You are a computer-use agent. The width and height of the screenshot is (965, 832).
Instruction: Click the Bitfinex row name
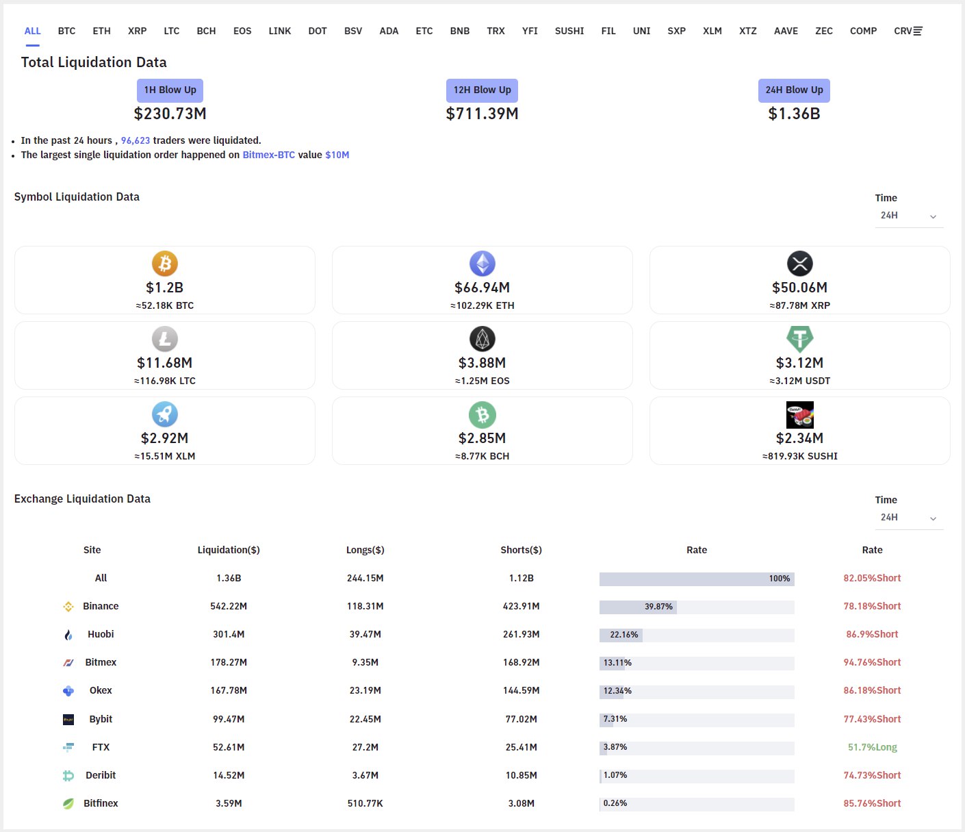pos(101,803)
